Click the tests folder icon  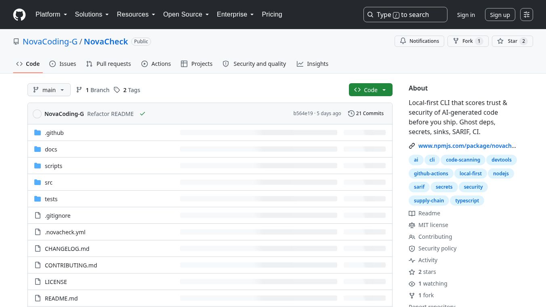coord(38,199)
